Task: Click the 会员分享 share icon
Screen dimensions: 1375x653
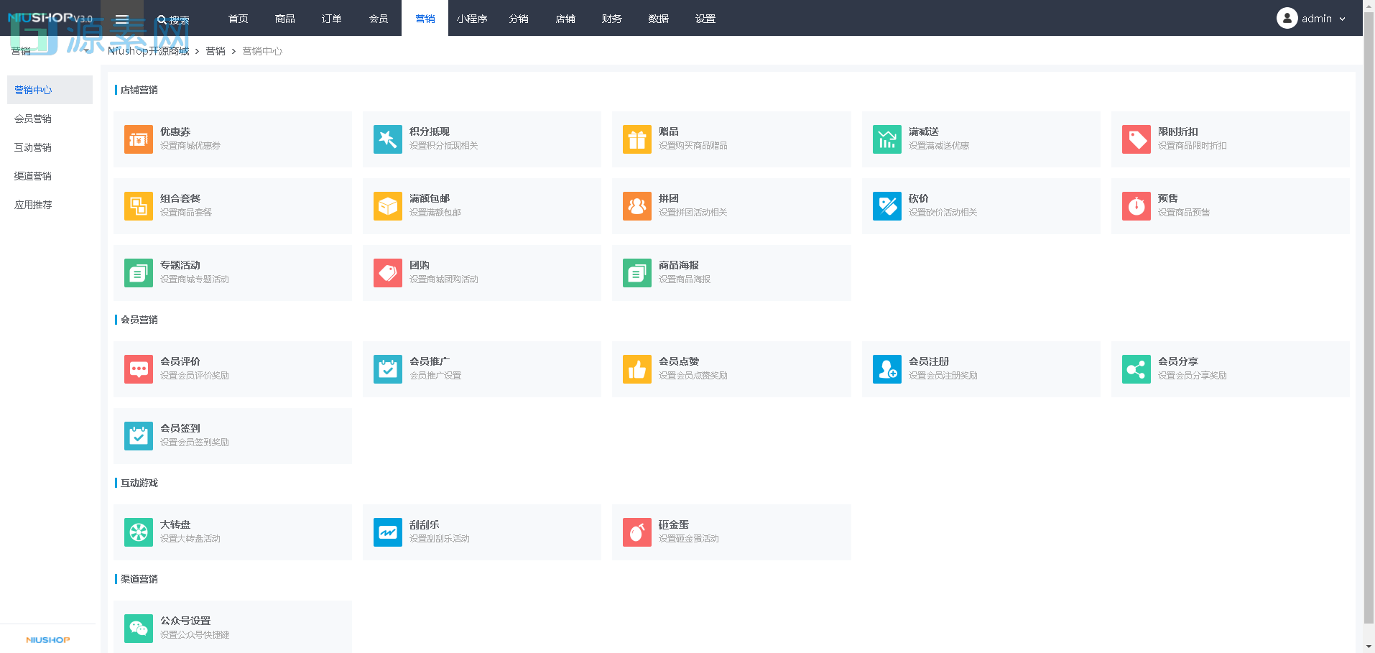Action: [1136, 369]
